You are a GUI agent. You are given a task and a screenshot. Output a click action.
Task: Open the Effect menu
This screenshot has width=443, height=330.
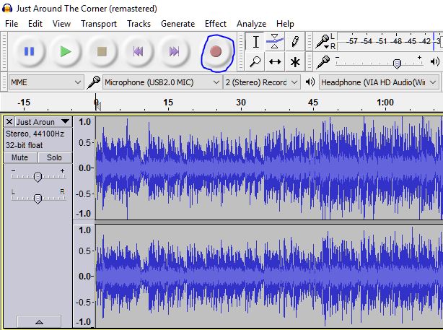215,24
